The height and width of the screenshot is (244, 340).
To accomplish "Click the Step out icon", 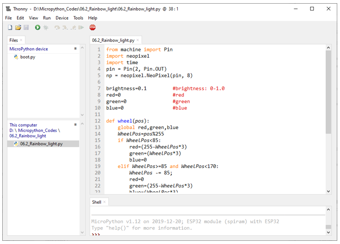I will click(x=73, y=27).
